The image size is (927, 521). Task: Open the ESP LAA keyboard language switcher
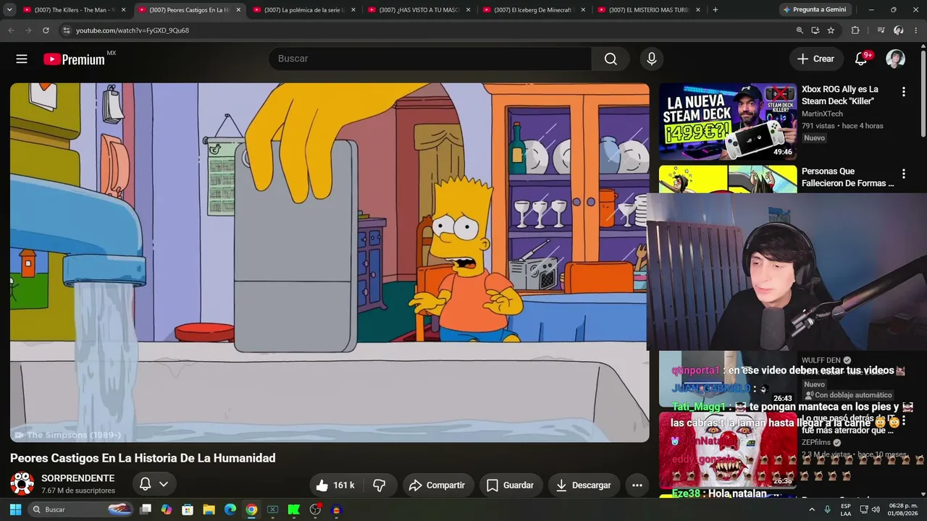[846, 509]
